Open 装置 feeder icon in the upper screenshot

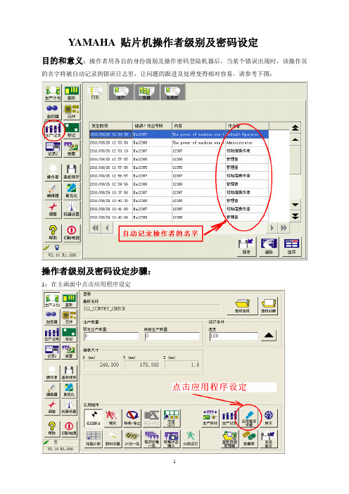point(72,148)
